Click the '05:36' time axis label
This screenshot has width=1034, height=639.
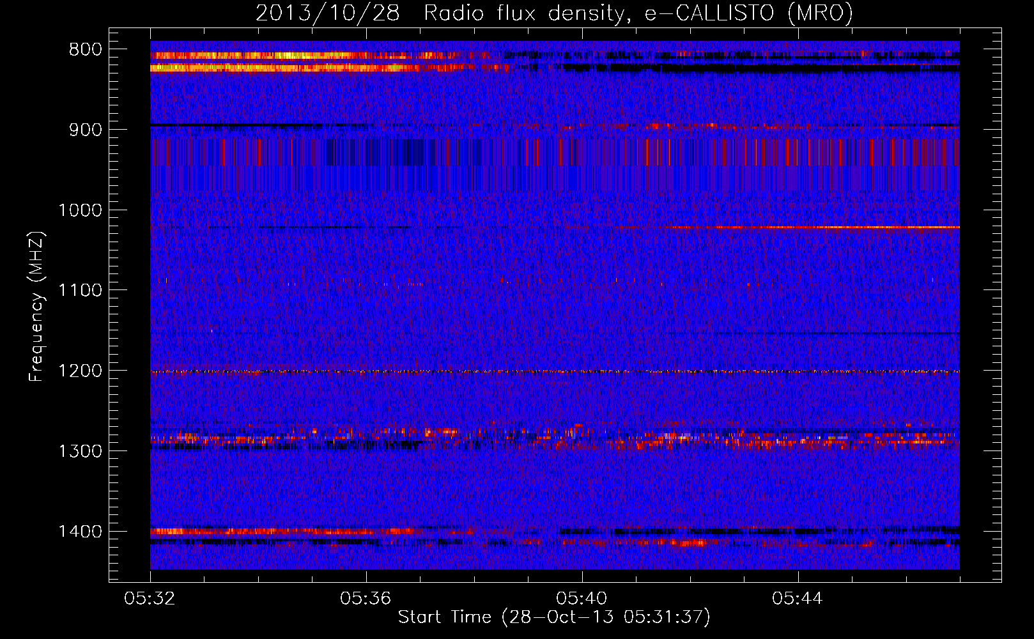[x=366, y=599]
